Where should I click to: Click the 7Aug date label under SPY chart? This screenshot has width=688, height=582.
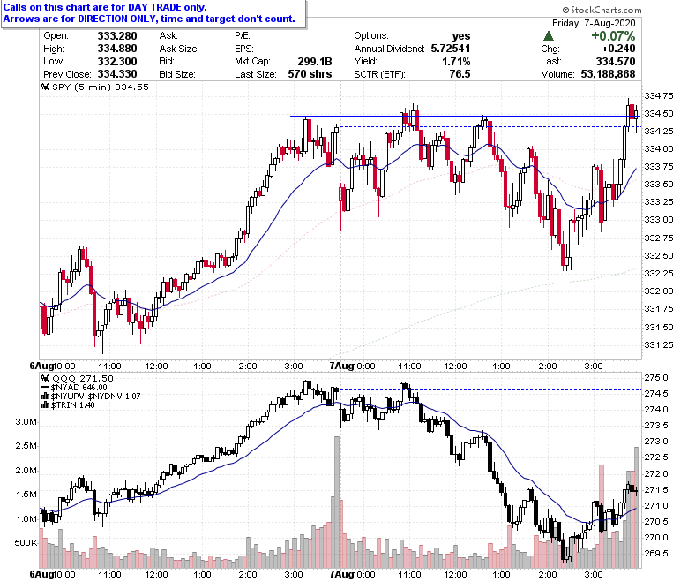(342, 366)
